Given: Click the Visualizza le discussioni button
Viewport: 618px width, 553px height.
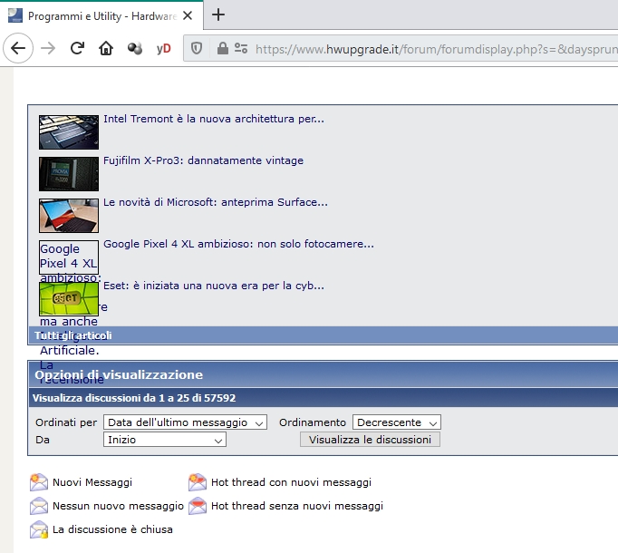Looking at the screenshot, I should [x=370, y=440].
